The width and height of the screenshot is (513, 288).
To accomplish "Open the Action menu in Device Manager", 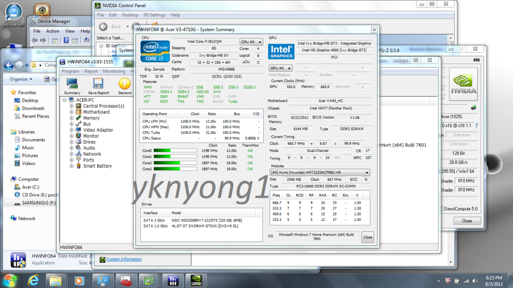I will pyautogui.click(x=52, y=31).
